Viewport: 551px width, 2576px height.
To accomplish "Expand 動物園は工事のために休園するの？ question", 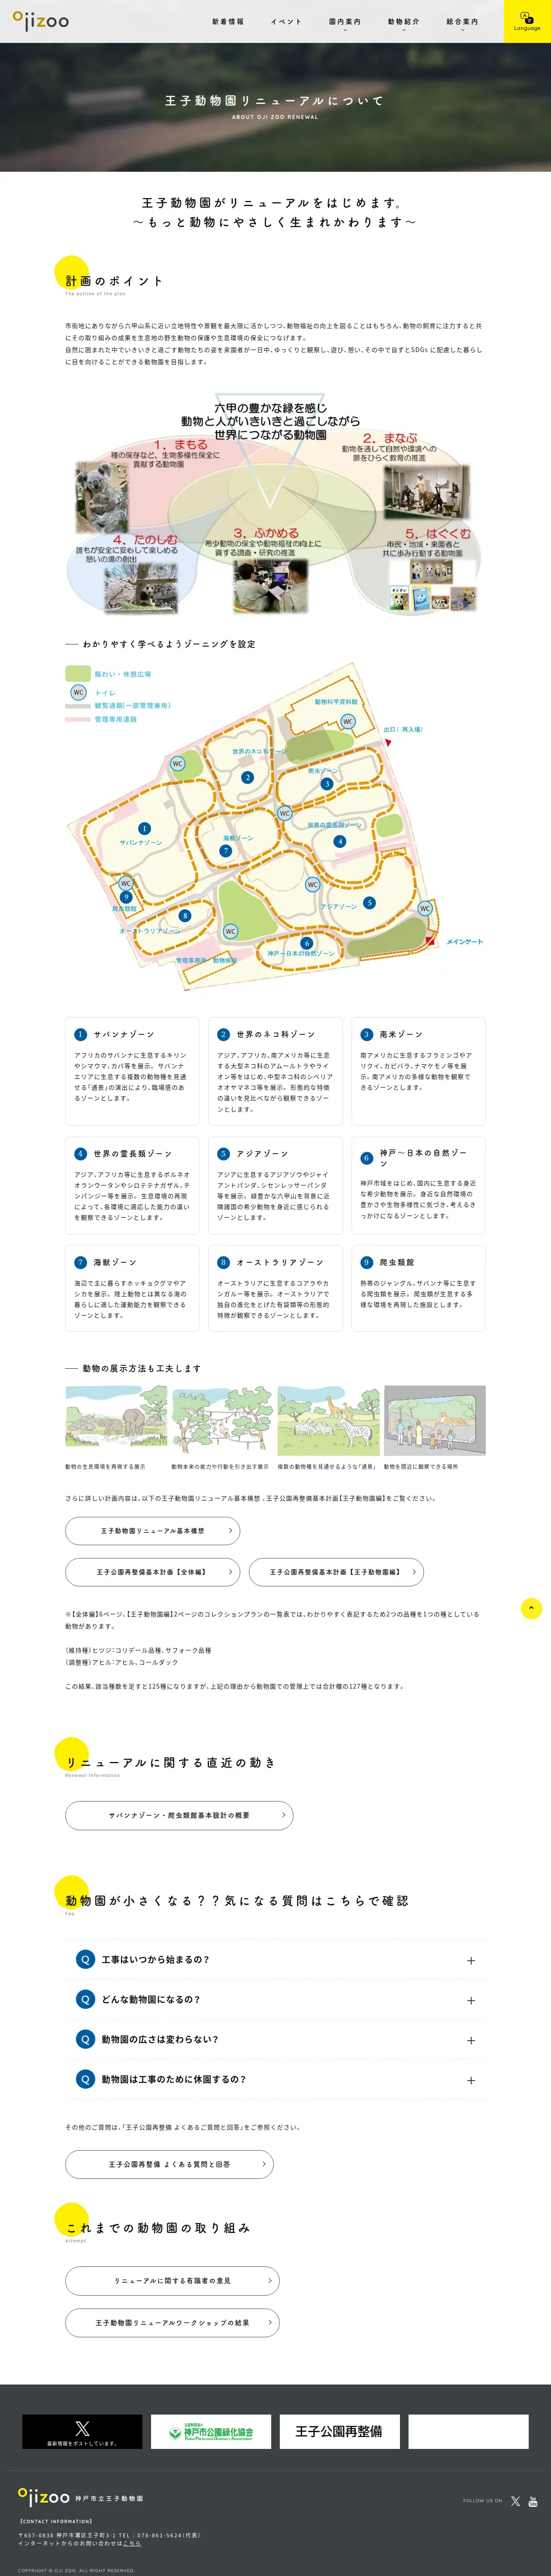I will [275, 2079].
